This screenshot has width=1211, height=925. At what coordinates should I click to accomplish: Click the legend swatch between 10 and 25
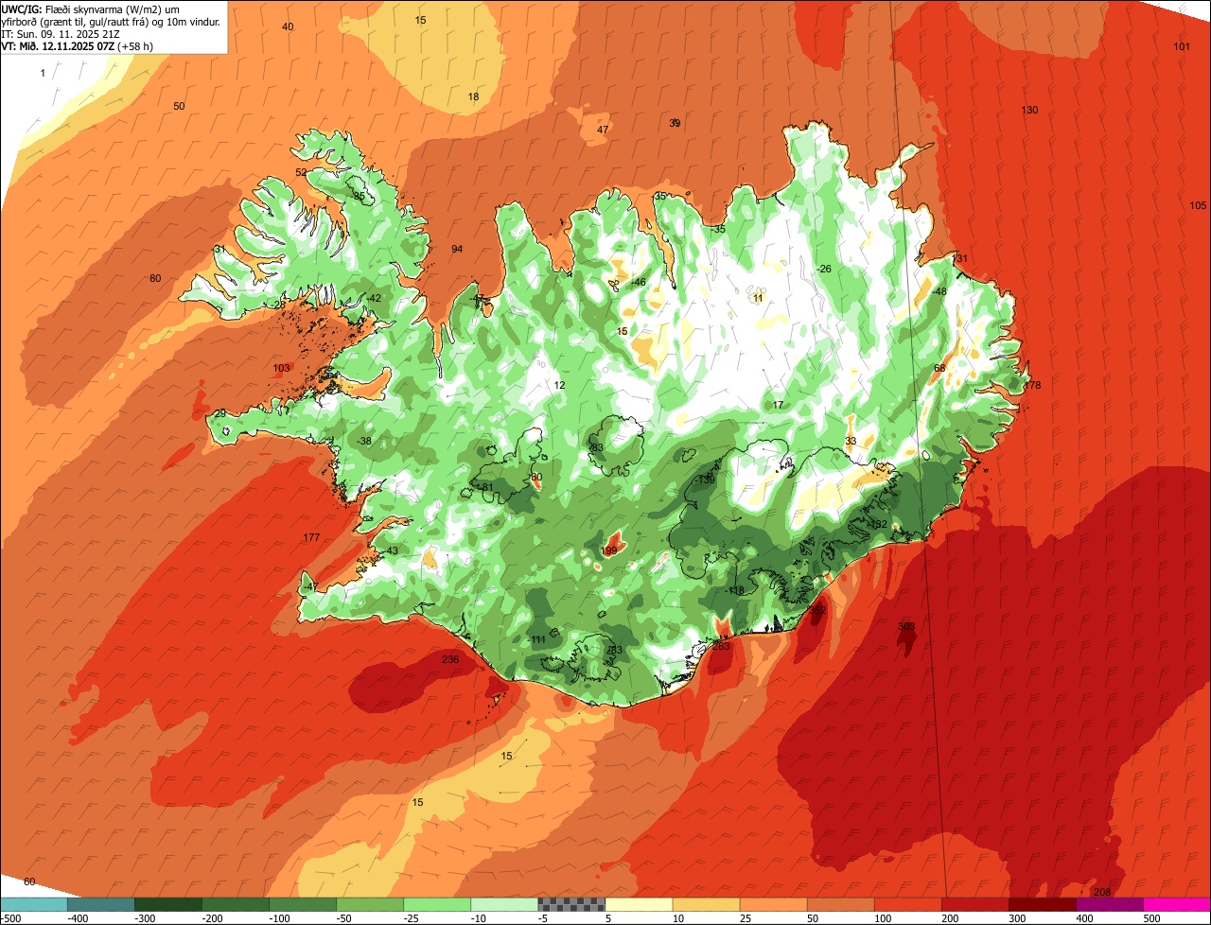point(706,904)
